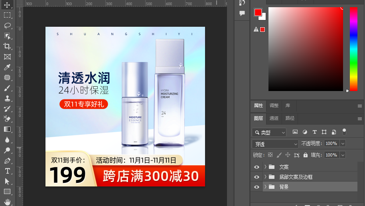Click the out-of-gamut warning triangle

click(x=256, y=30)
